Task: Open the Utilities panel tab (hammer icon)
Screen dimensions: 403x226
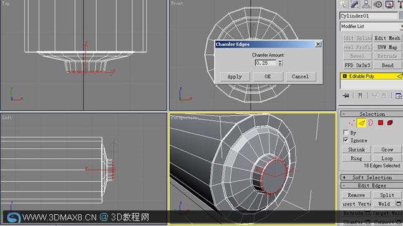Action: 400,4
